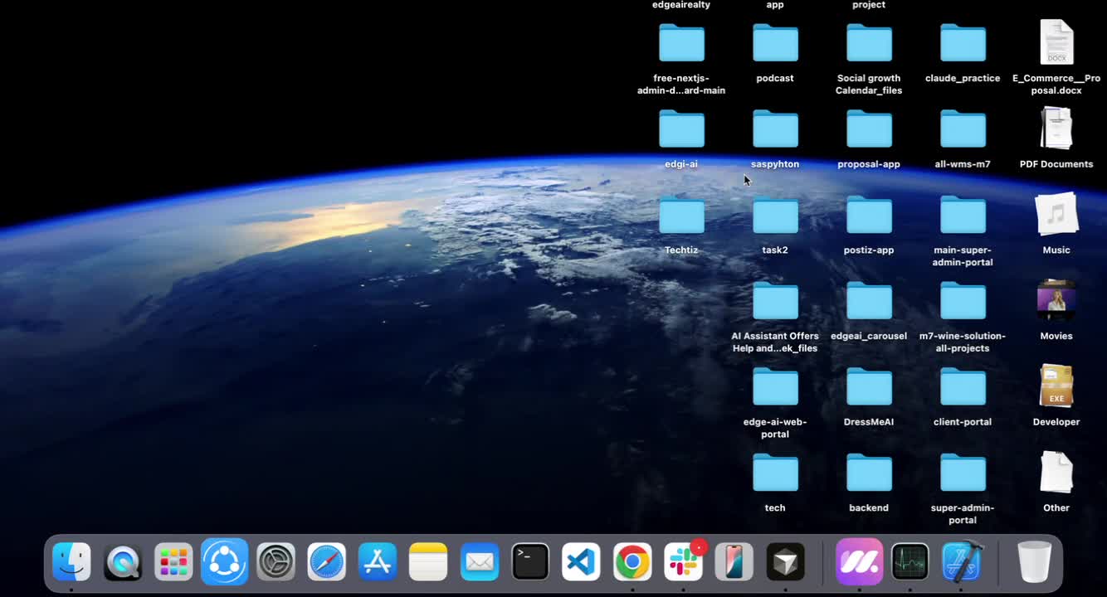
Task: Select the E_Commerce__Proposal.docx file
Action: point(1056,42)
